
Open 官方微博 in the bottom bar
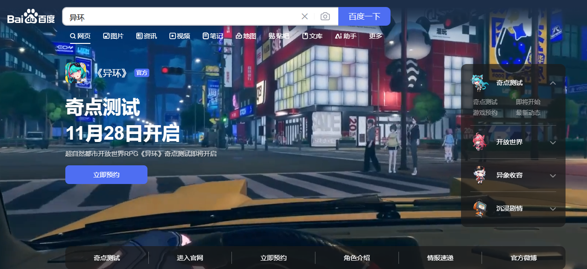pos(524,258)
